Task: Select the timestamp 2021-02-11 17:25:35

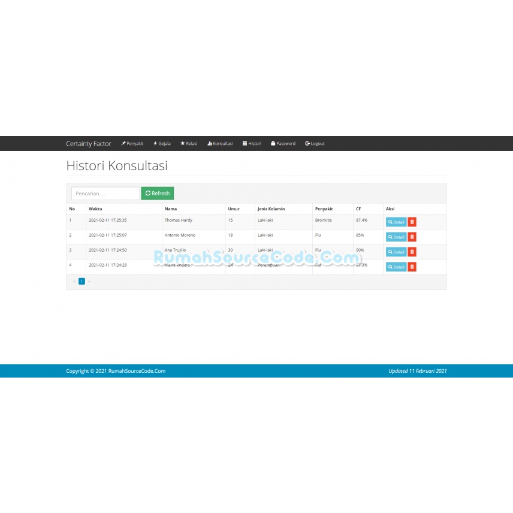Action: click(x=108, y=220)
